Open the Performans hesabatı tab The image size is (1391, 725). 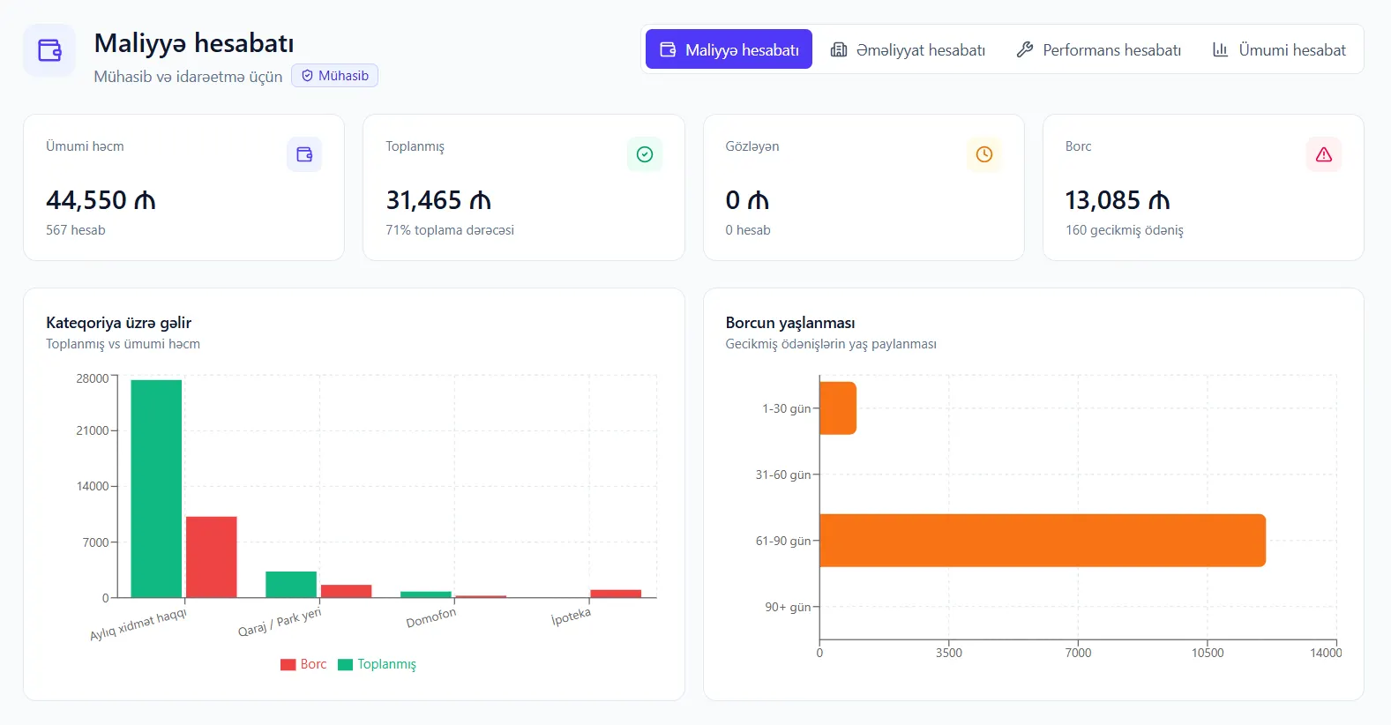[x=1099, y=49]
